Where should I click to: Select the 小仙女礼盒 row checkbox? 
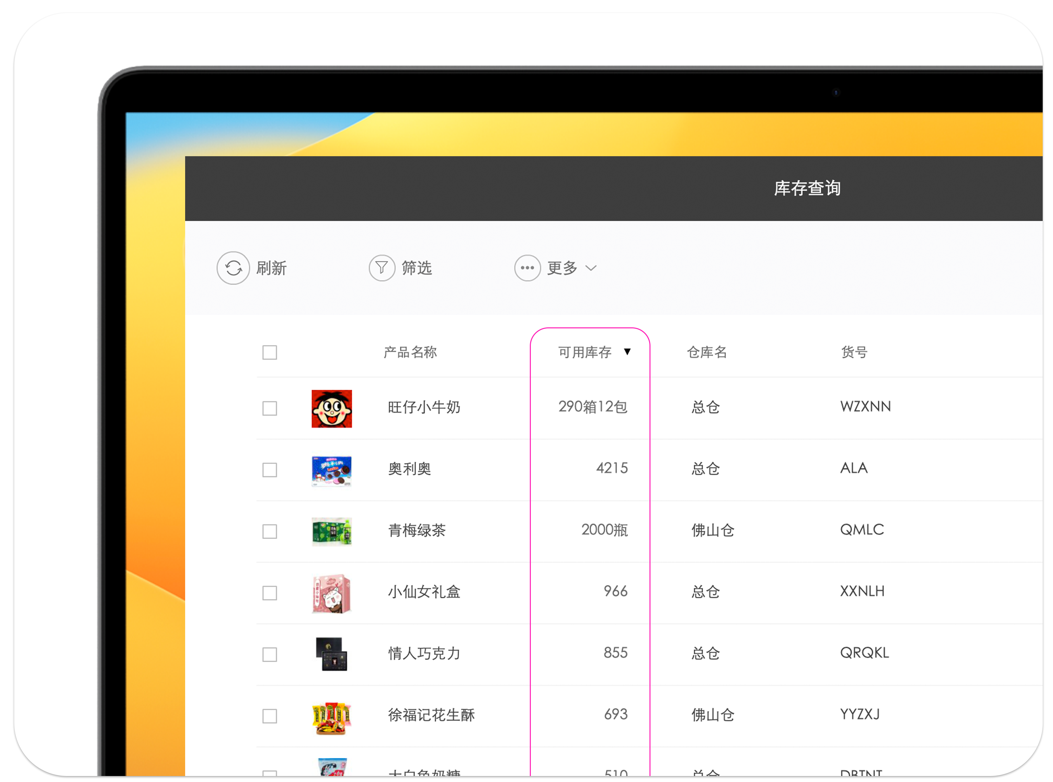[270, 593]
